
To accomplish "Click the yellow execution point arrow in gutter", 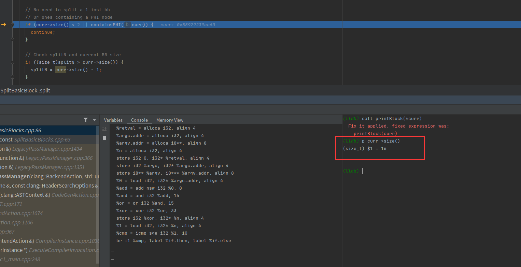I will coord(4,25).
